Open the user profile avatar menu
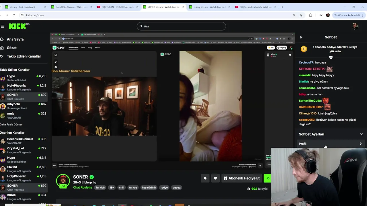 pyautogui.click(x=355, y=26)
